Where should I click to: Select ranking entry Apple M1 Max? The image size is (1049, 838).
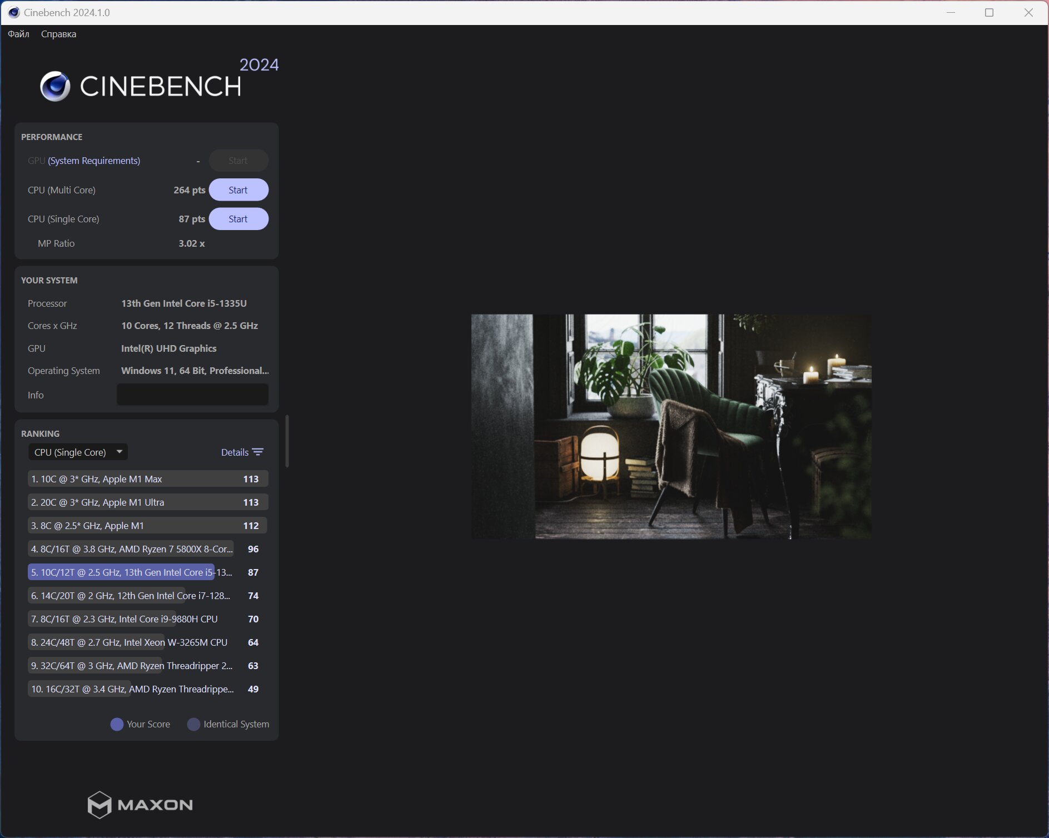tap(148, 479)
